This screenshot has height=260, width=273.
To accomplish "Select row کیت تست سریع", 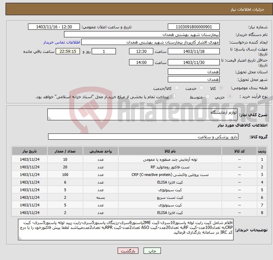I will pos(139,197).
